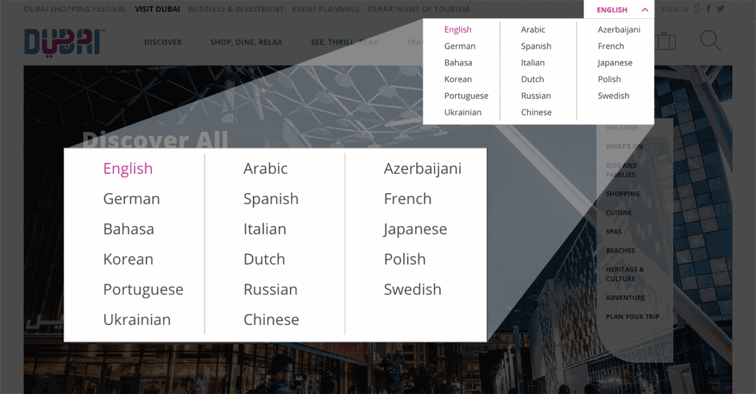756x394 pixels.
Task: Select Dutch in the header language dropdown
Action: point(532,79)
